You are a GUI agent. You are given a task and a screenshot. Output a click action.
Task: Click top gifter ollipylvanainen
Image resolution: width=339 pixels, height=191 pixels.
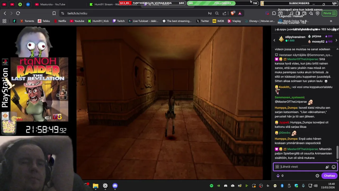(x=295, y=37)
